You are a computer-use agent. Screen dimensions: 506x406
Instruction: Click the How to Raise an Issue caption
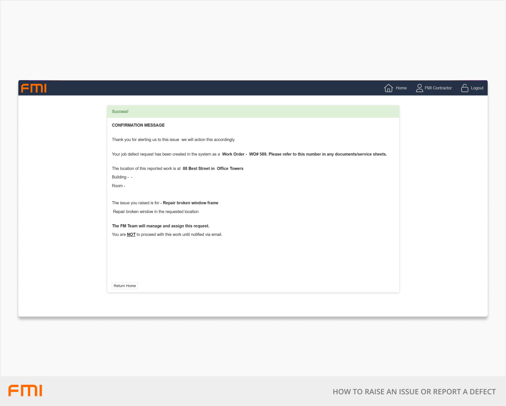[x=414, y=392]
